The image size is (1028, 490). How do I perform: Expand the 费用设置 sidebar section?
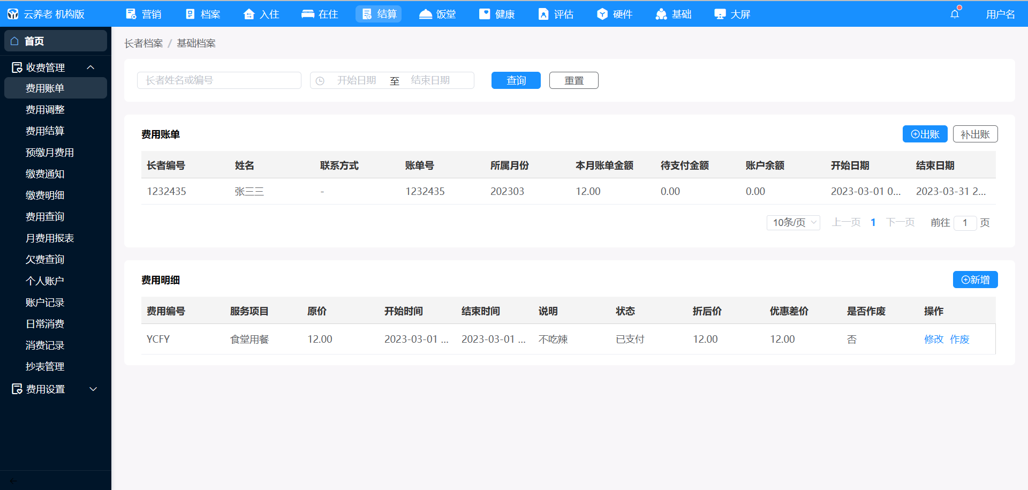(x=93, y=389)
